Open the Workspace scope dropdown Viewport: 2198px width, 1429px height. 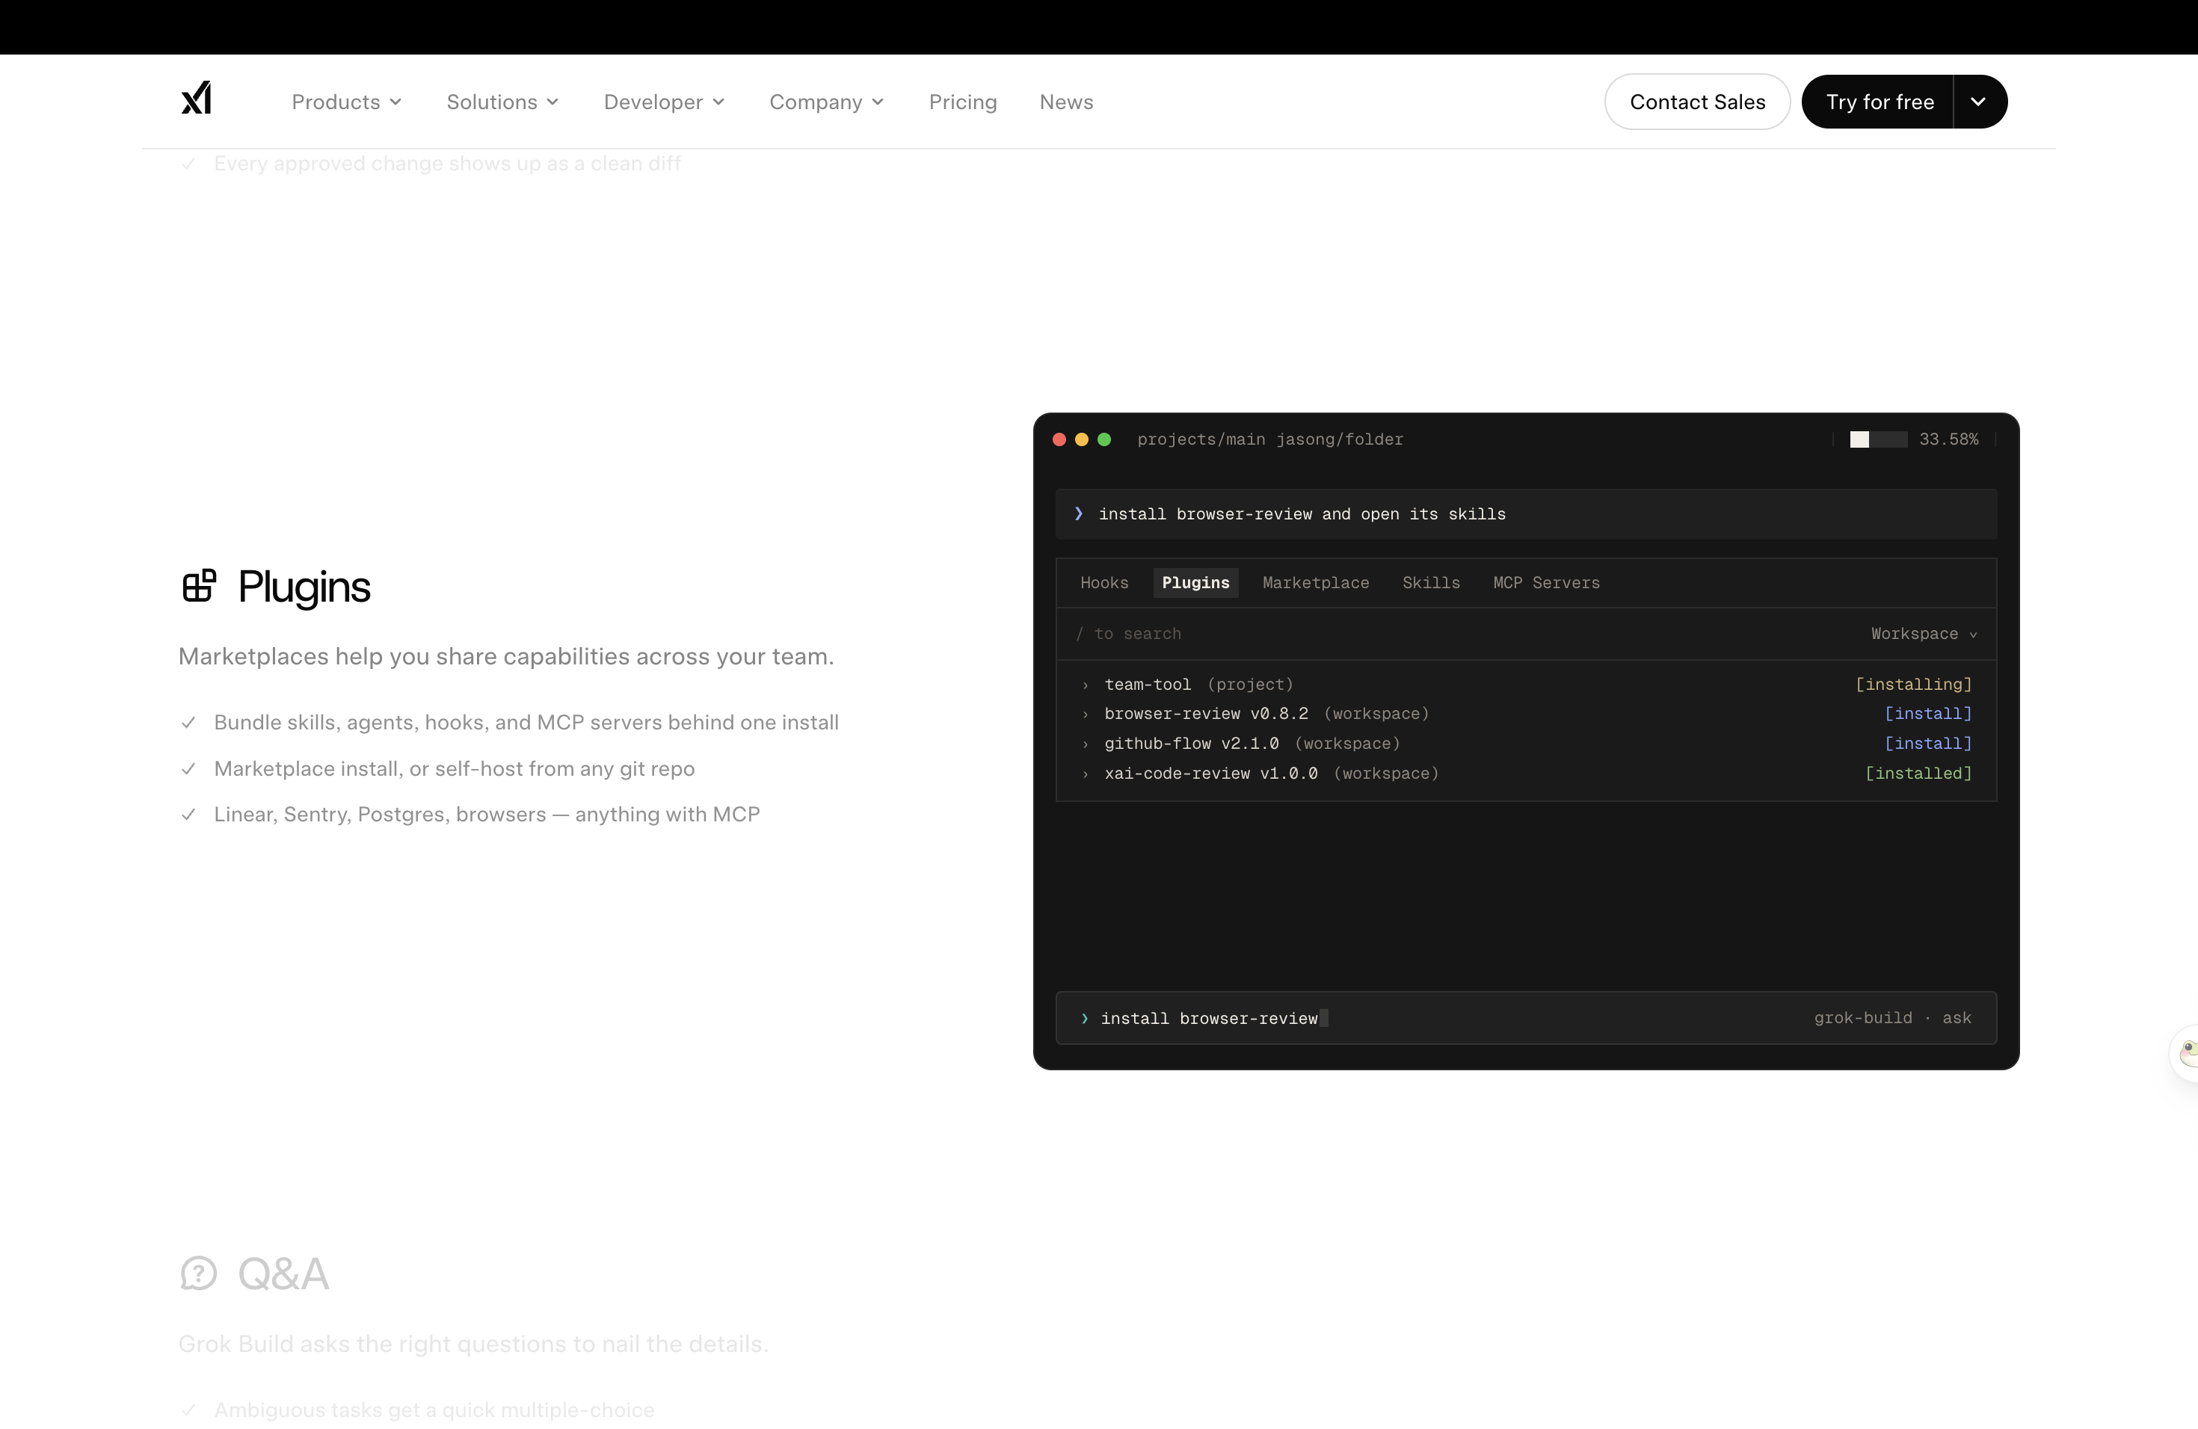pyautogui.click(x=1924, y=633)
